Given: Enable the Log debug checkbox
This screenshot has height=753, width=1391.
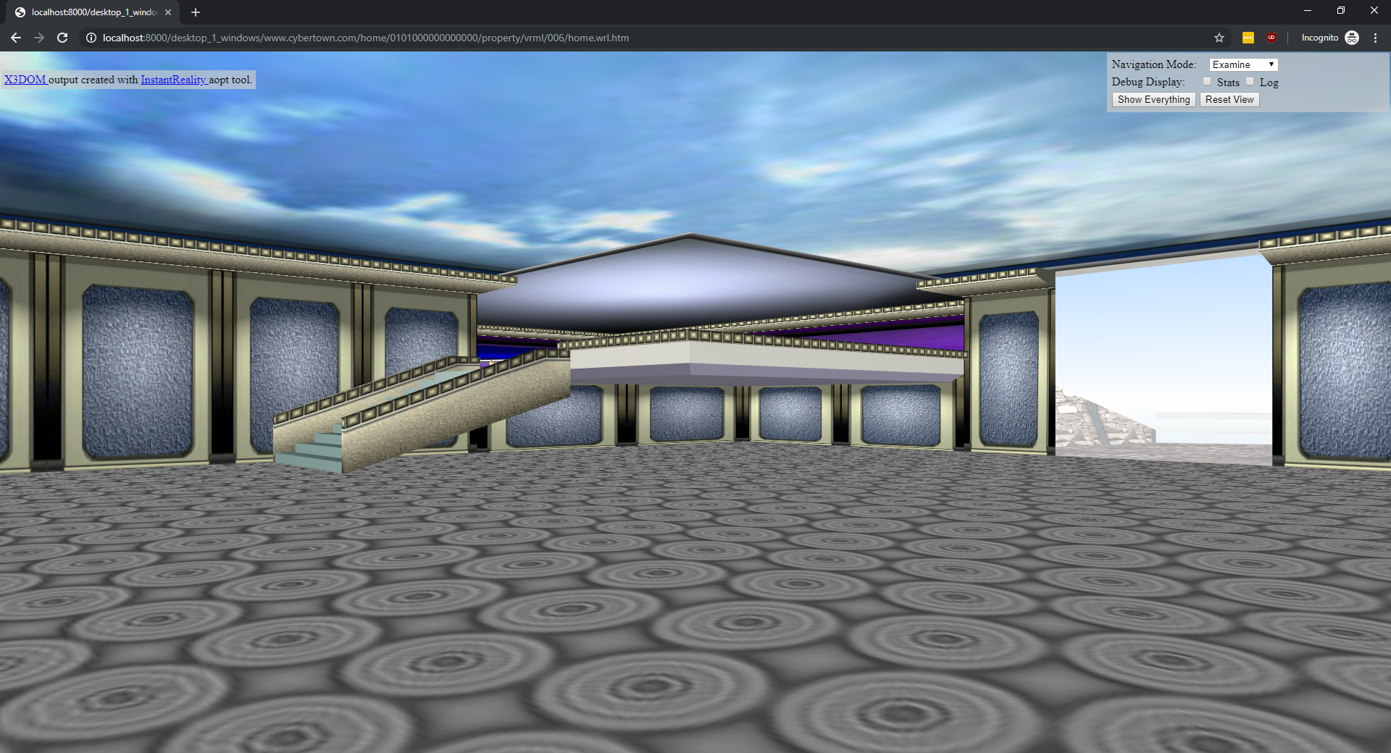Looking at the screenshot, I should coord(1250,81).
